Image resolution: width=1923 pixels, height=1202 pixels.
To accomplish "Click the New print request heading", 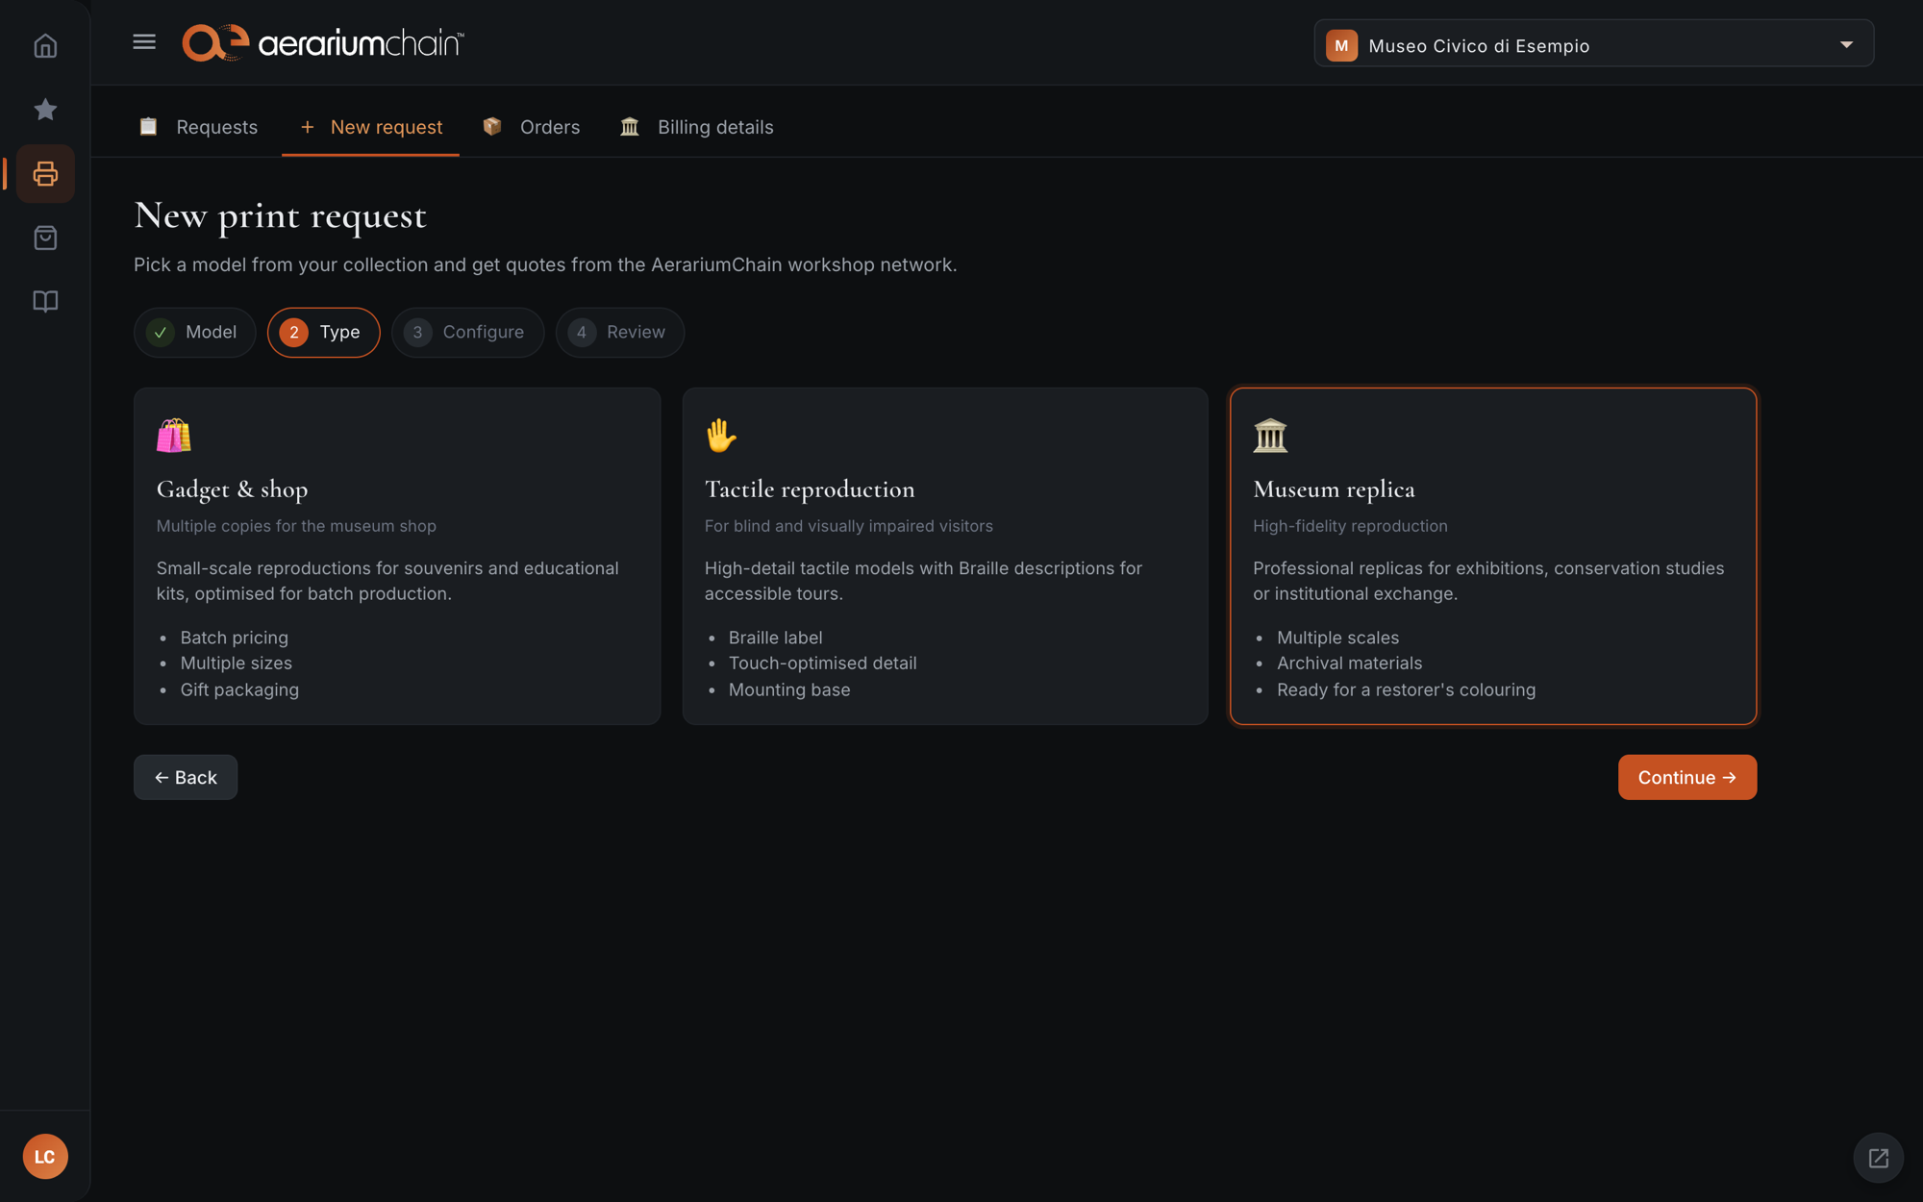I will coord(281,215).
